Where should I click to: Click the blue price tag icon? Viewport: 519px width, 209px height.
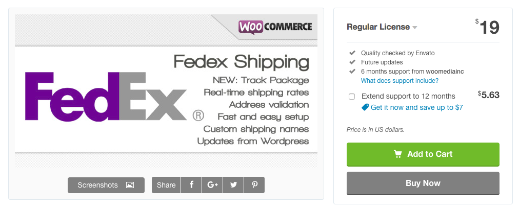click(x=365, y=107)
